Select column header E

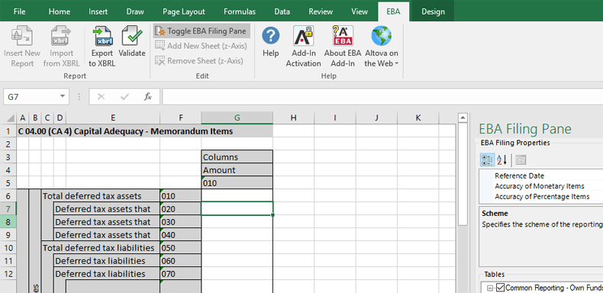click(x=113, y=118)
